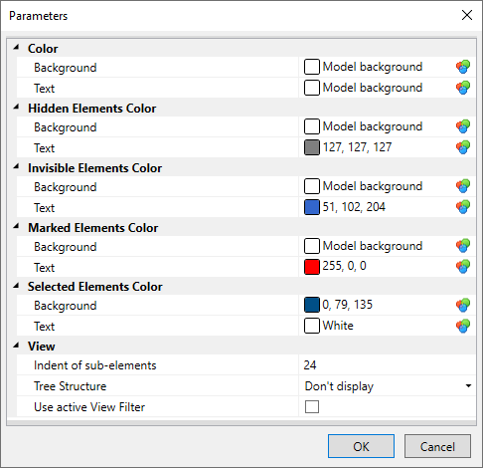Open the Tree Structure dropdown
The width and height of the screenshot is (483, 468).
(468, 385)
